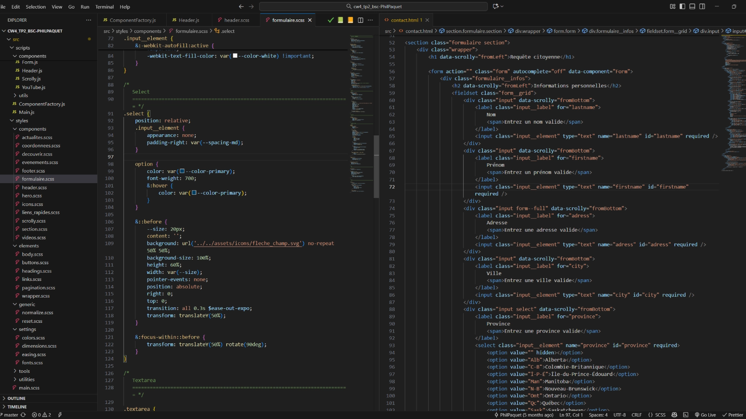Image resolution: width=746 pixels, height=419 pixels.
Task: Start Go Live server
Action: click(x=705, y=415)
